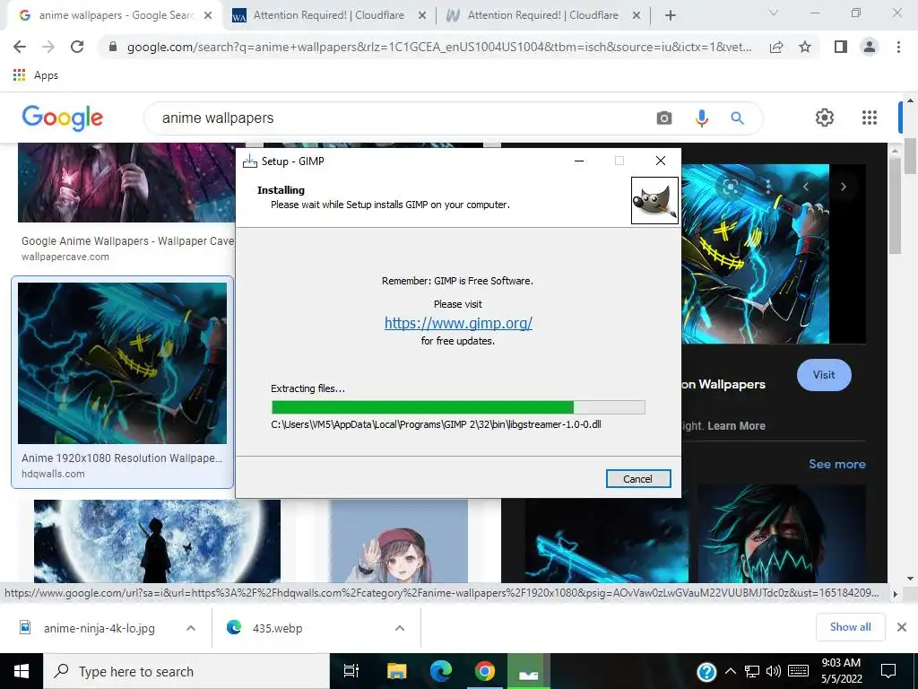918x689 pixels.
Task: Open the share page icon in address bar
Action: point(776,47)
